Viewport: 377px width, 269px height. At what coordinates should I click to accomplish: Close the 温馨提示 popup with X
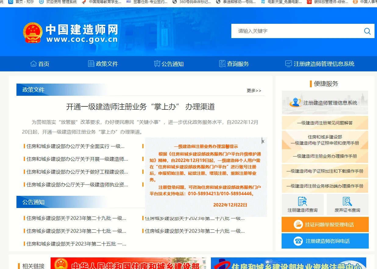263,141
